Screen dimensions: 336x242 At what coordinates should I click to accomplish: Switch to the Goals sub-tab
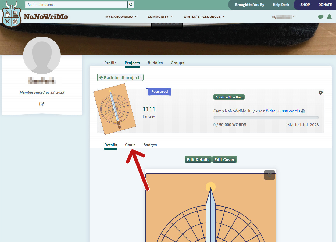(x=130, y=145)
